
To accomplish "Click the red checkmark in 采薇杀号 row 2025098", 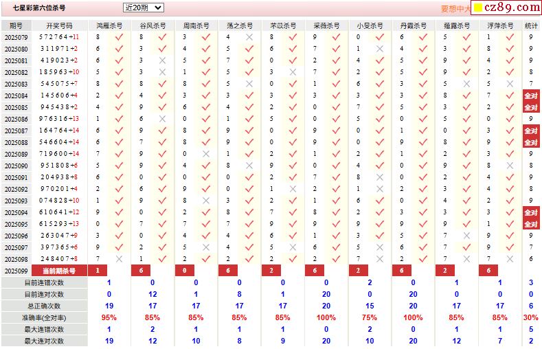I will [x=336, y=259].
